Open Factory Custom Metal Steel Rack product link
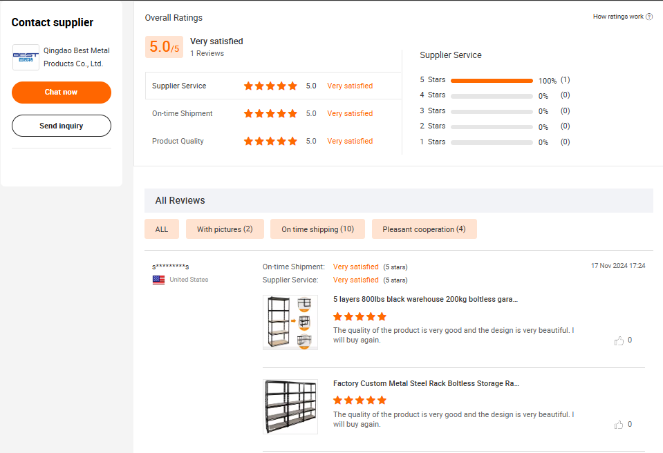Viewport: 663px width, 453px height. [426, 384]
